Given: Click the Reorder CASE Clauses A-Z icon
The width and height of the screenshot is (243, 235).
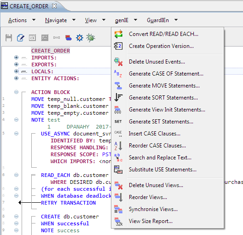Looking at the screenshot, I should click(x=118, y=146).
